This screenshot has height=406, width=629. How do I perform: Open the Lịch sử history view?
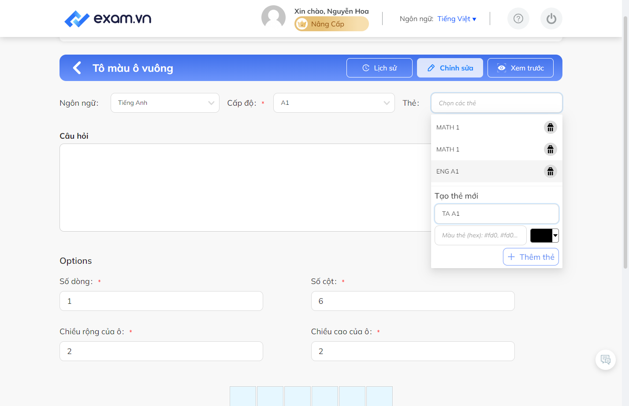(x=380, y=68)
